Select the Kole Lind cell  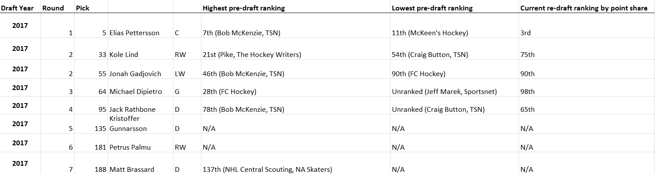tap(125, 55)
